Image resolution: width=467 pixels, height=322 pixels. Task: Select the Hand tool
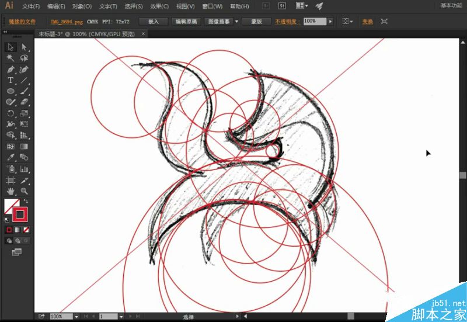[x=11, y=191]
